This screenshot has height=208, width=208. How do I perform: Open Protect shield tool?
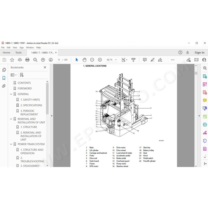[x=205, y=141]
